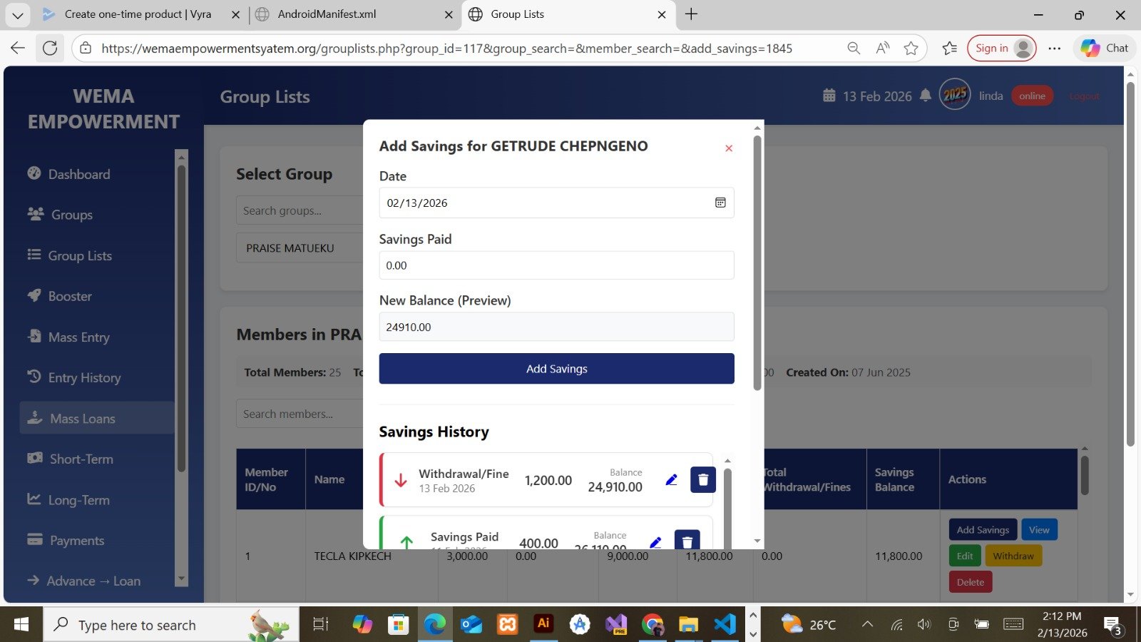Edit the Withdrawal/Fine entry using the pencil icon
The image size is (1141, 642).
[x=671, y=479]
